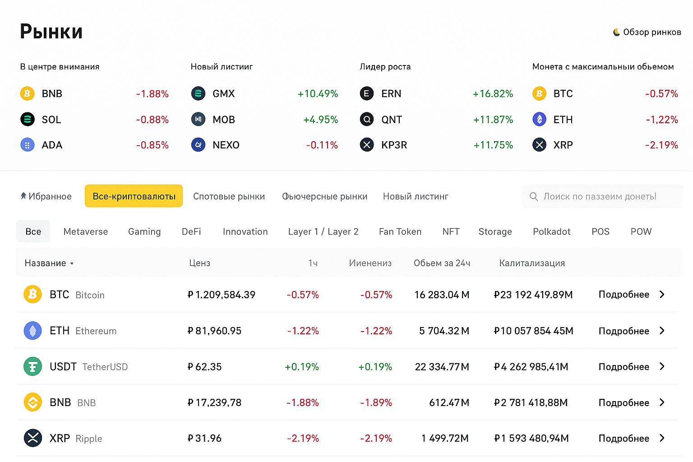Click the ERN icon under growth leaders
Screen dimensions: 693x462
coord(367,93)
